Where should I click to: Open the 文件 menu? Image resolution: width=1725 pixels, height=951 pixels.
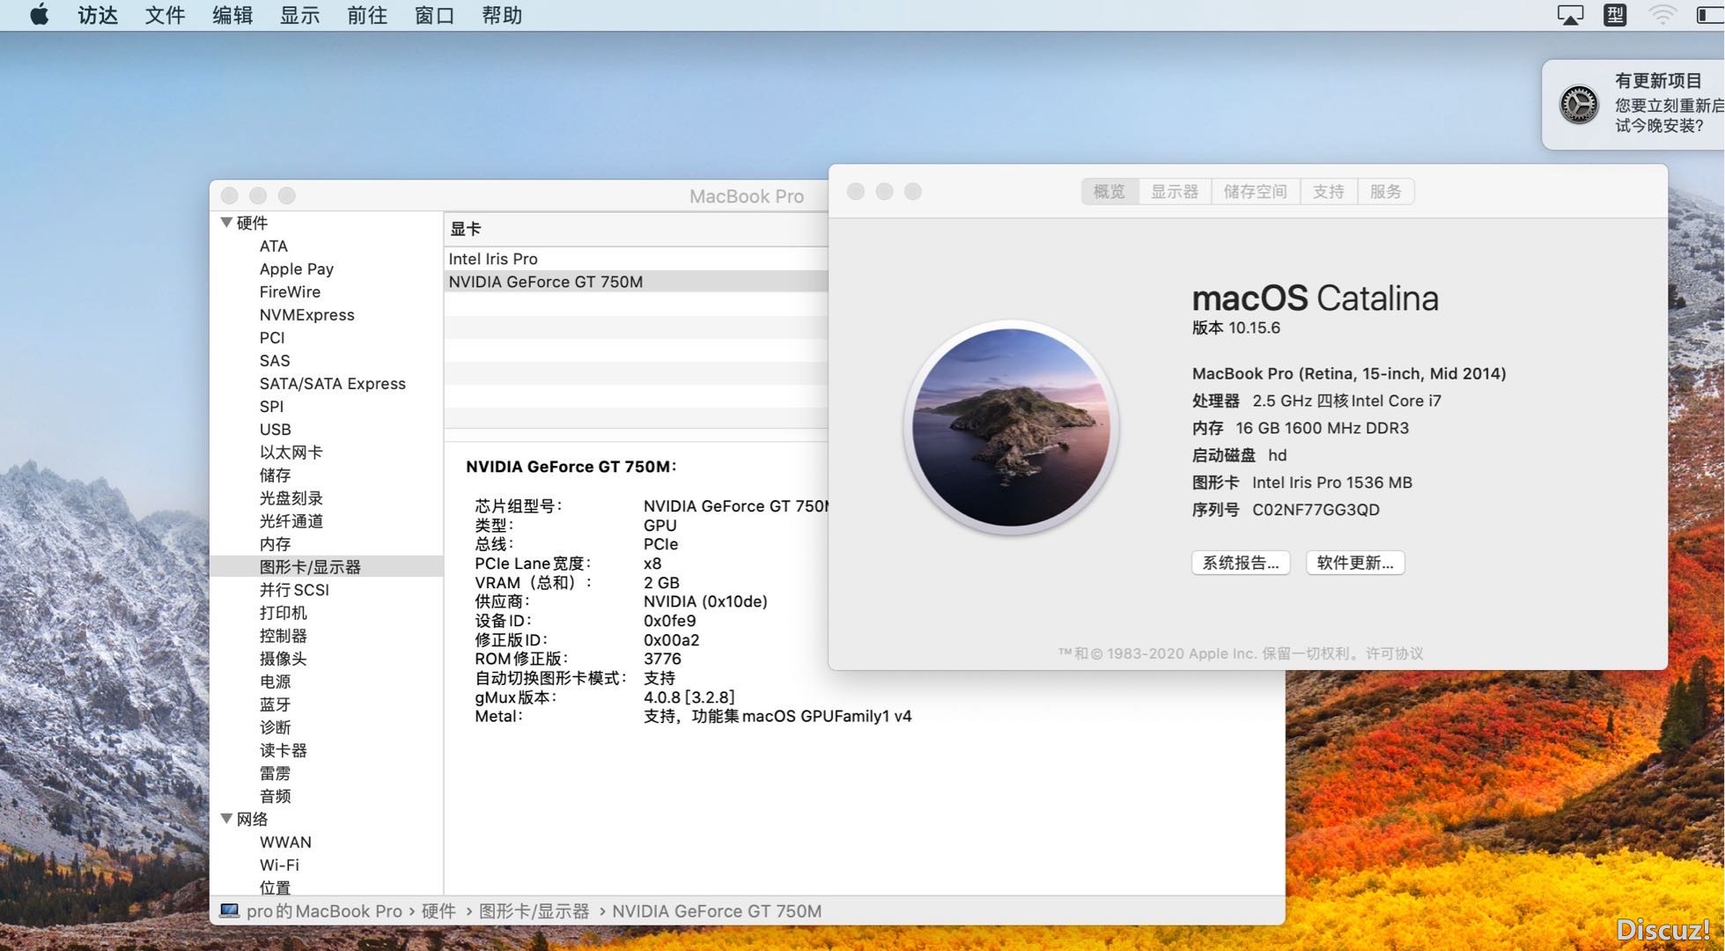(x=165, y=15)
